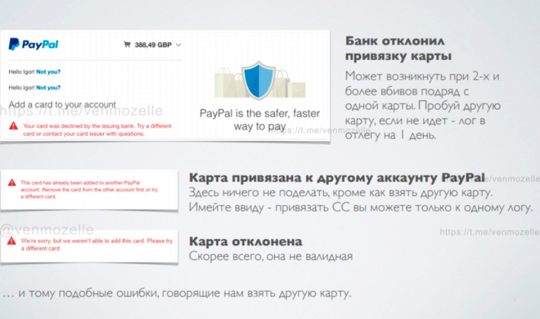Expand the chevron next to 388,49 GBP

click(178, 45)
